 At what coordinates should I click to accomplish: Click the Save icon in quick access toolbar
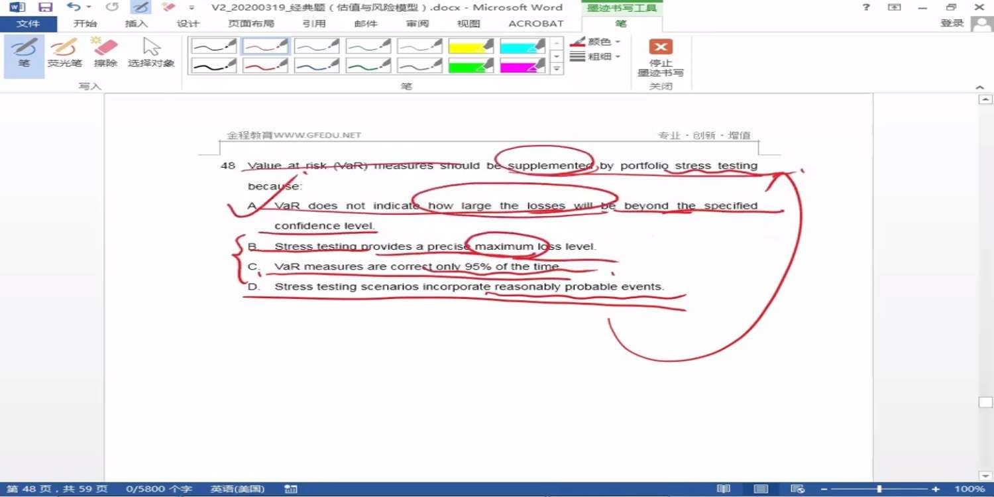[x=45, y=7]
